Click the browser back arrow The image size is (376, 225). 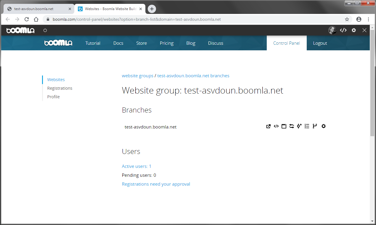(8, 19)
